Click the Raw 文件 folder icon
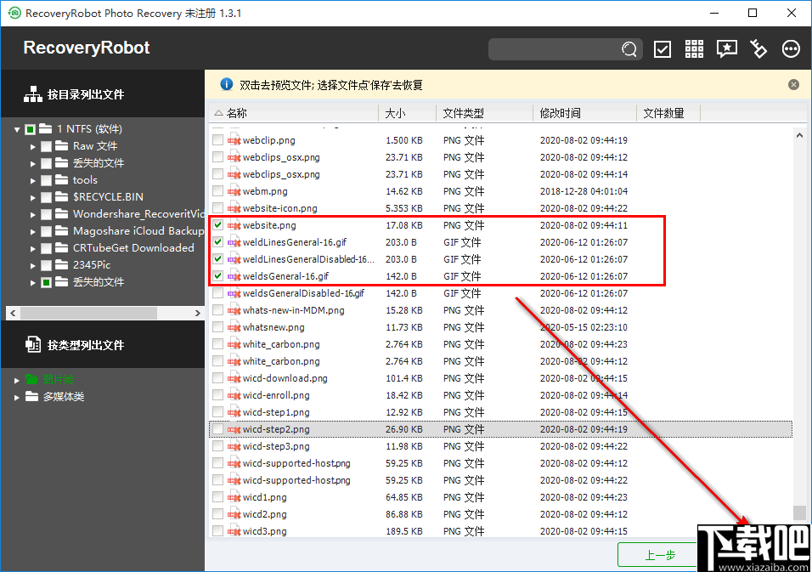Image resolution: width=812 pixels, height=572 pixels. [62, 145]
